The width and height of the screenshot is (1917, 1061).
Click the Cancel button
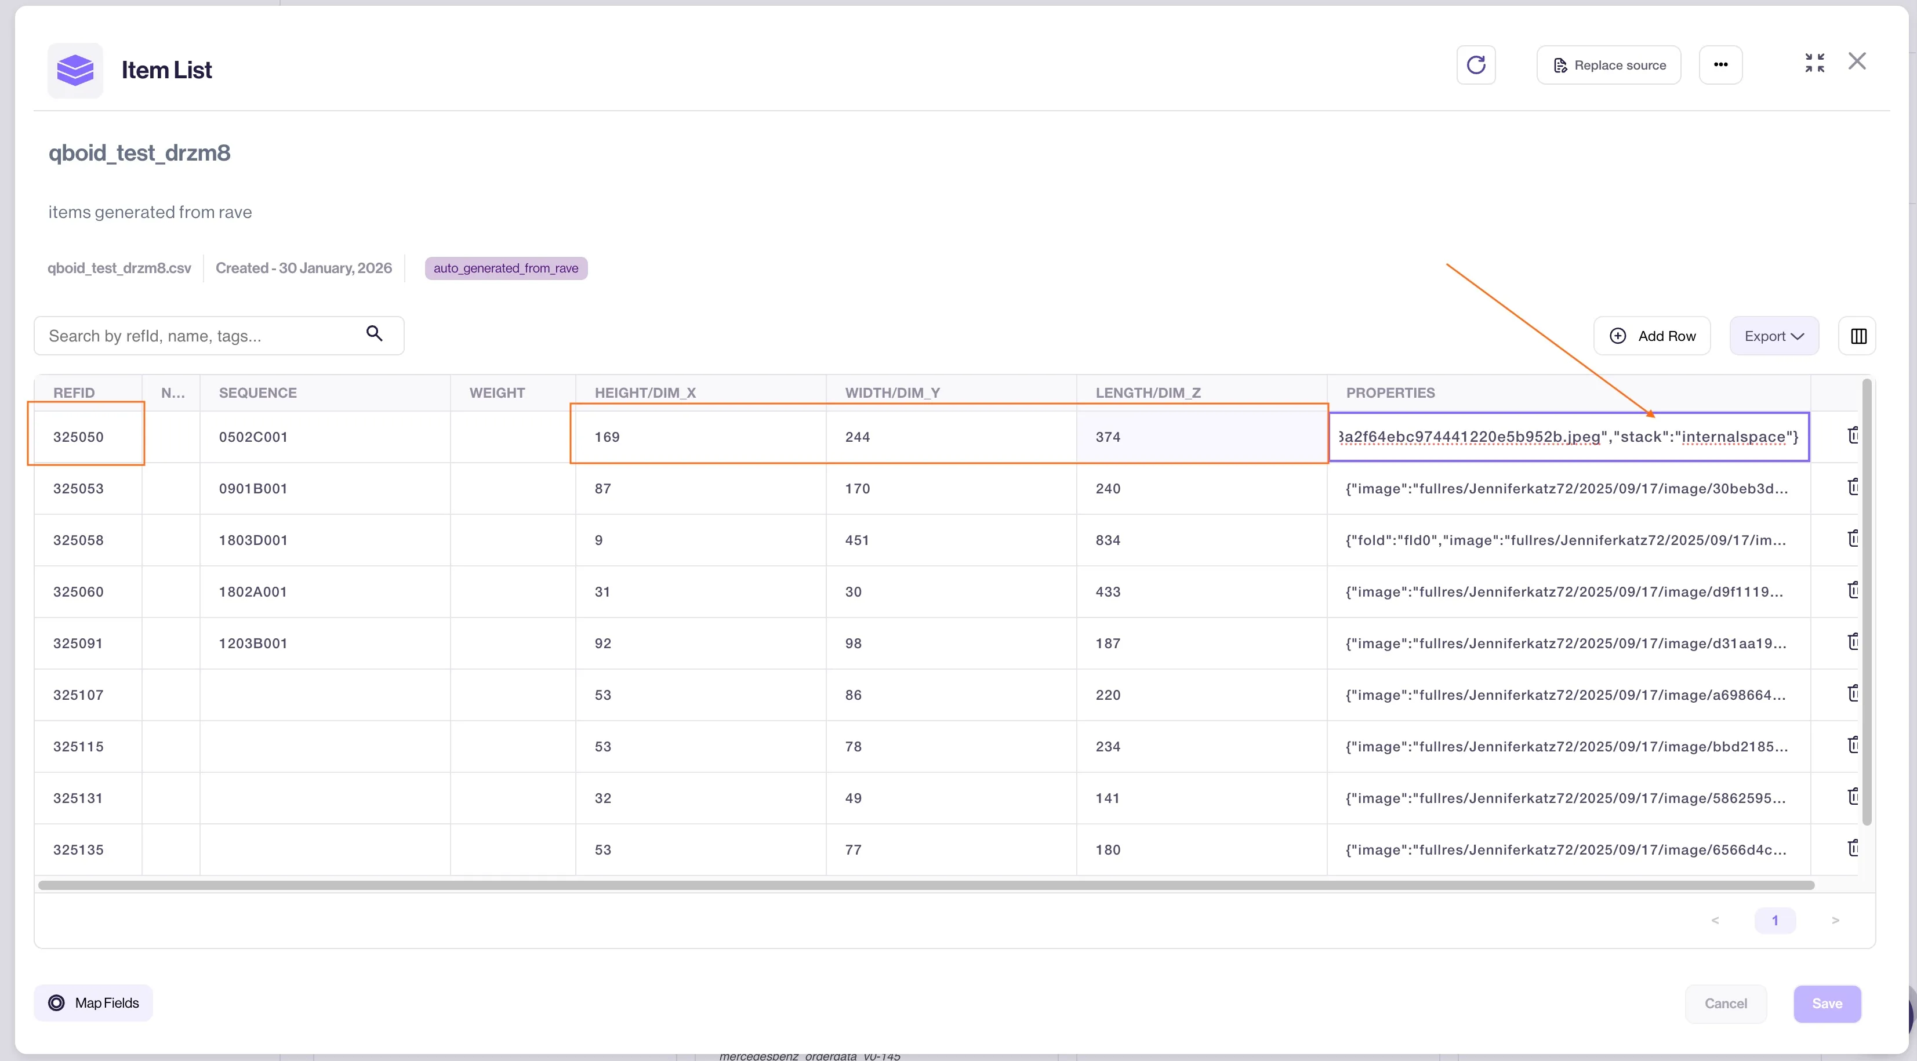point(1725,1004)
